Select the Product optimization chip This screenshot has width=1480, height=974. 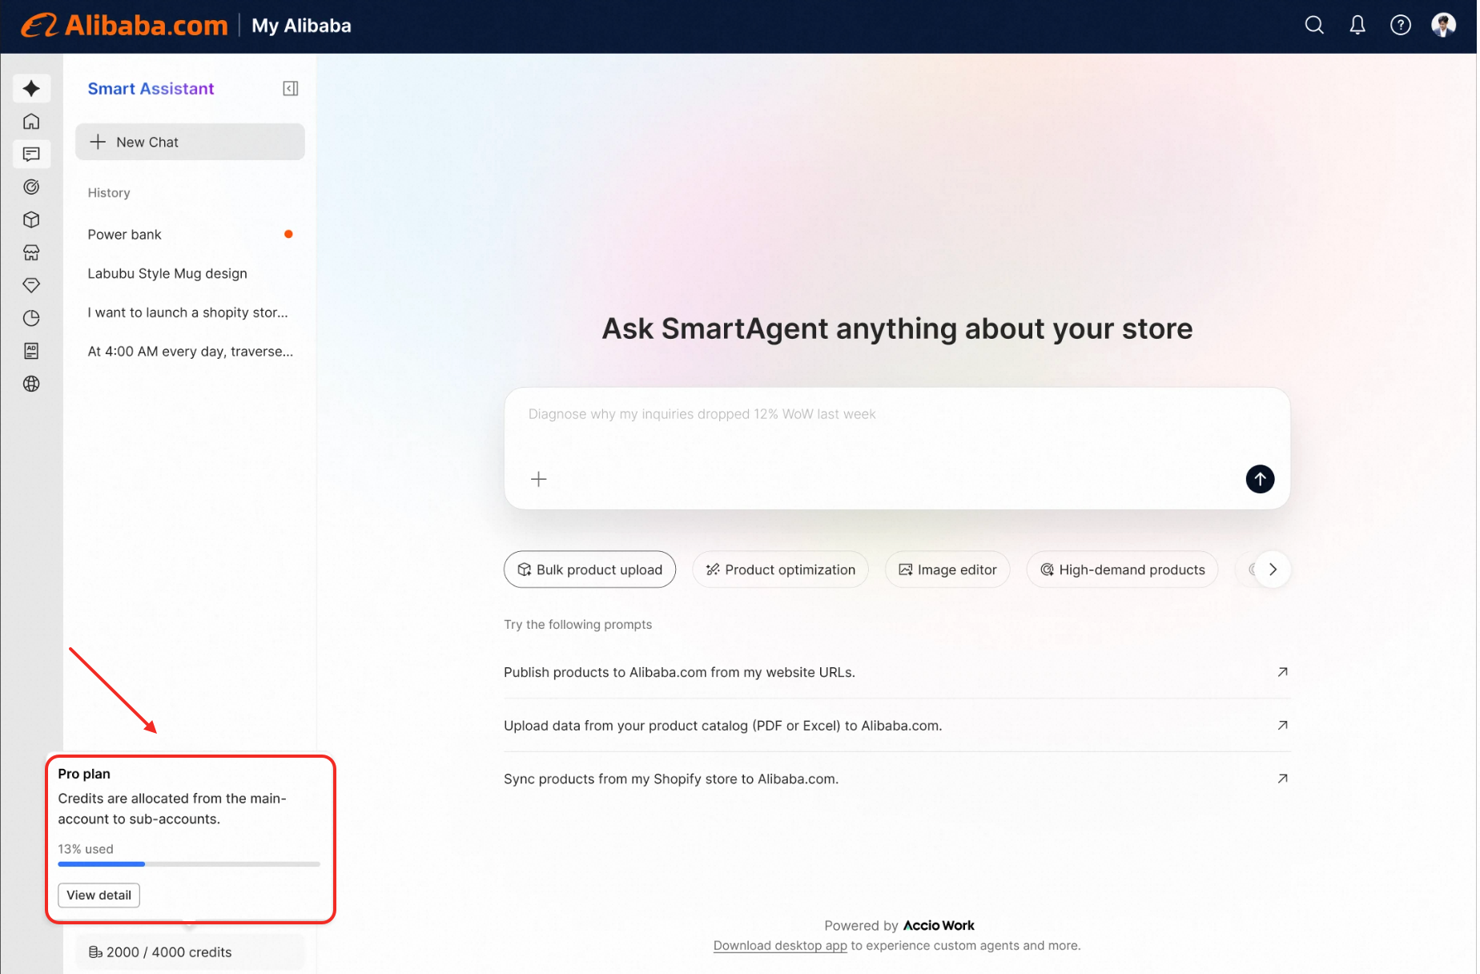pos(780,570)
